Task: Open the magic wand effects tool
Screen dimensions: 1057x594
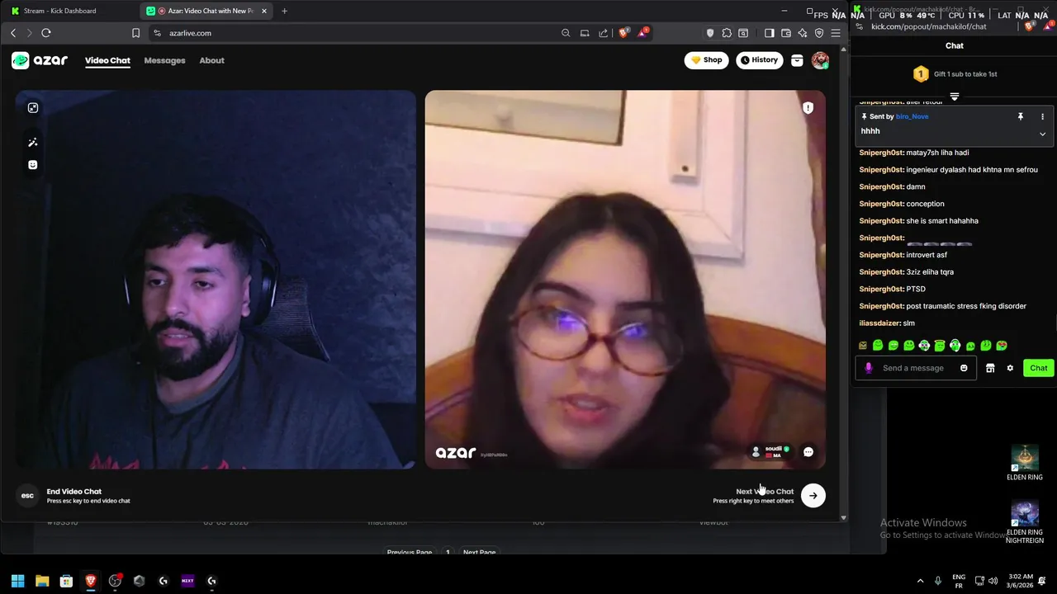Action: [x=33, y=143]
